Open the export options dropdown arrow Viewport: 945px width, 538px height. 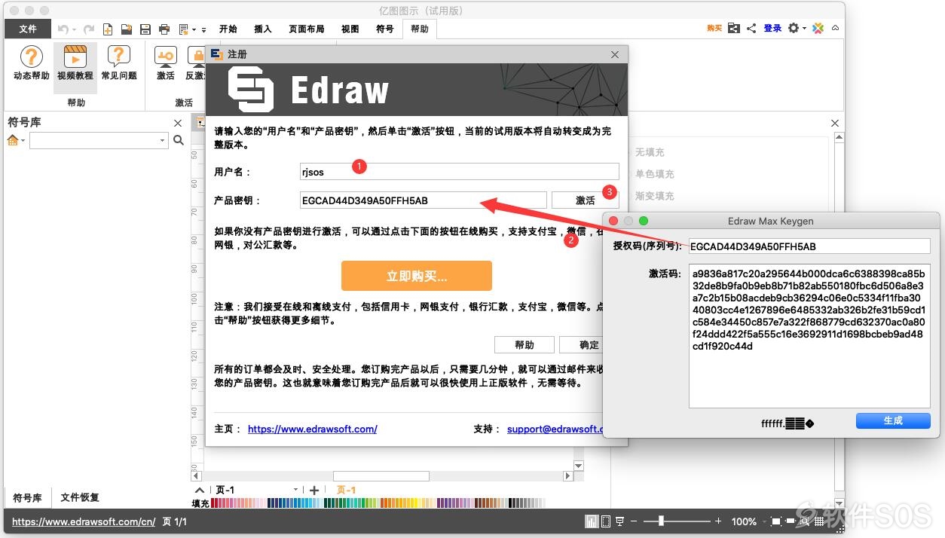(x=194, y=29)
